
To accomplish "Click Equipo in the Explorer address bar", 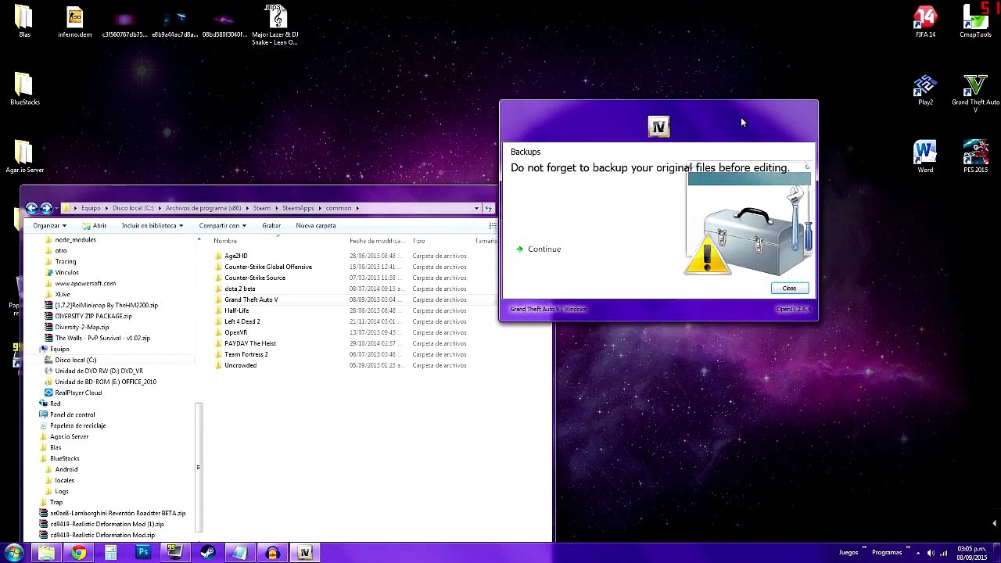I will coord(91,209).
